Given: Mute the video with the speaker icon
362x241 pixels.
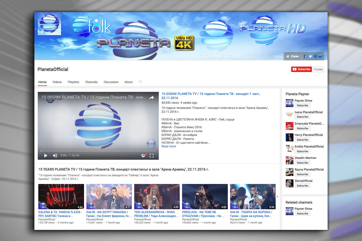Looking at the screenshot, I should 55,156.
